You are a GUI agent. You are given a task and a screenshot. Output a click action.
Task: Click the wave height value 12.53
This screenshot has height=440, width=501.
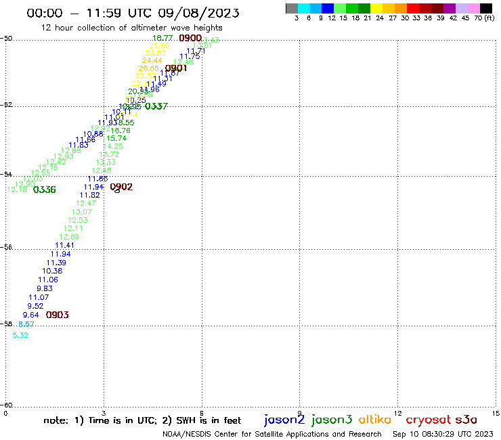78,220
